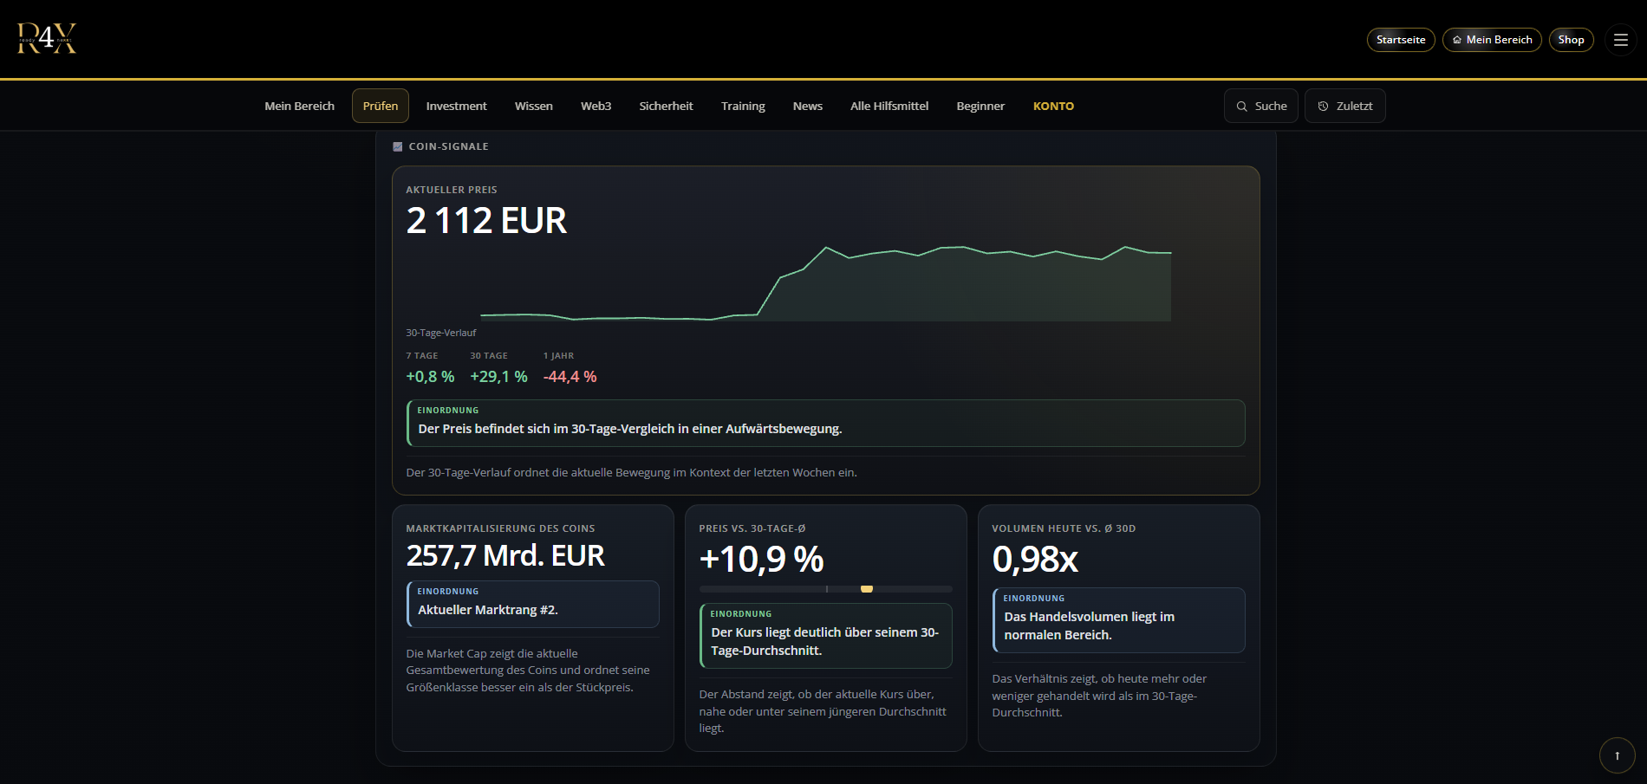1647x784 pixels.
Task: Click the -44,4 % one-year value
Action: tap(570, 377)
